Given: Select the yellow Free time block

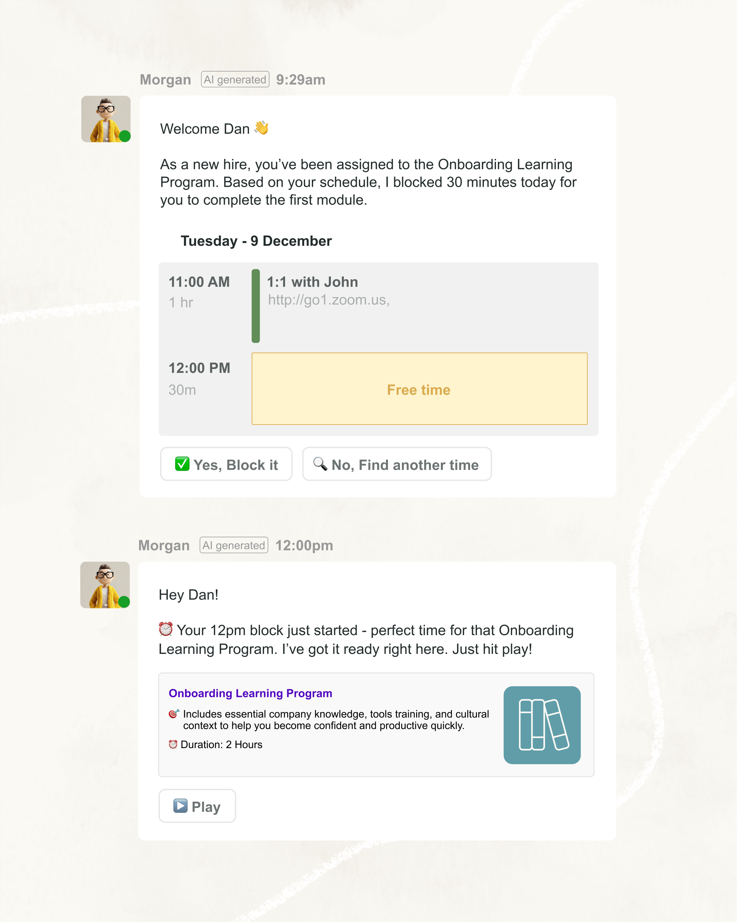Looking at the screenshot, I should click(419, 389).
